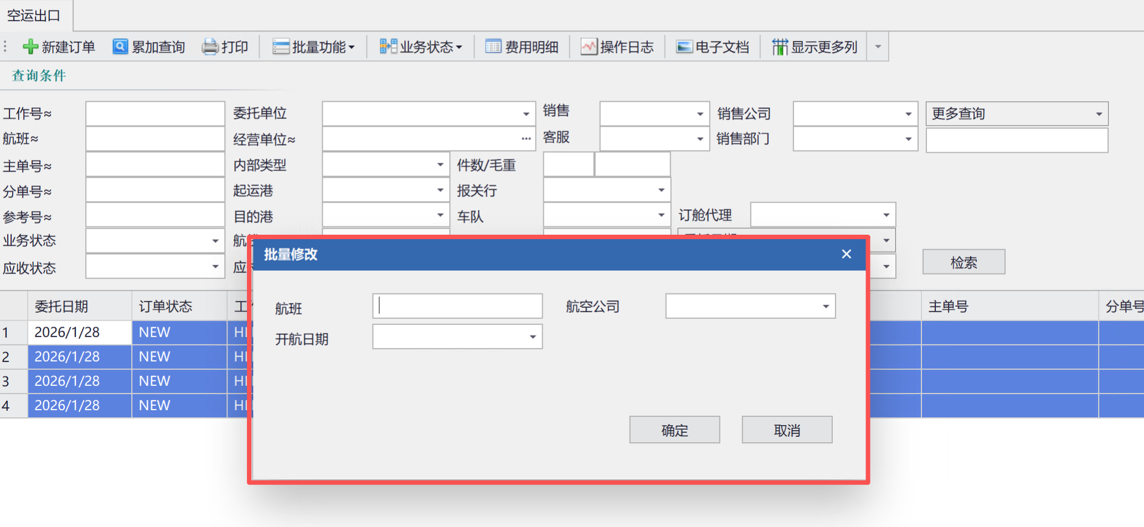
Task: Switch to the 空运出口 tab
Action: coord(34,15)
